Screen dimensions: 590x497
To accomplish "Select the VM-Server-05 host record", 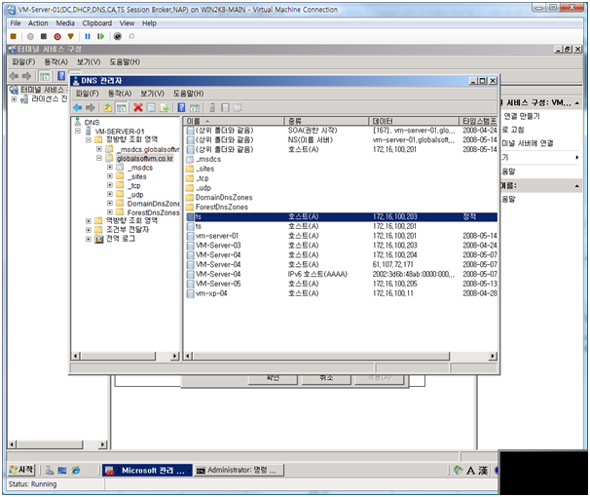I will pyautogui.click(x=342, y=284).
